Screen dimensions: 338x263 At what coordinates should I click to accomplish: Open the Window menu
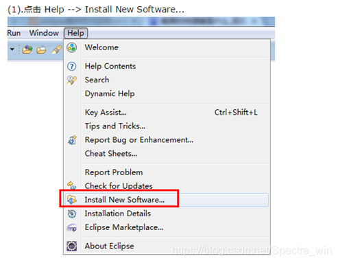tap(44, 33)
